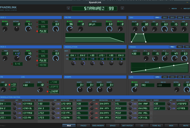The height and width of the screenshot is (128, 190).
Task: Select the Mod page button
Action: (69, 126)
